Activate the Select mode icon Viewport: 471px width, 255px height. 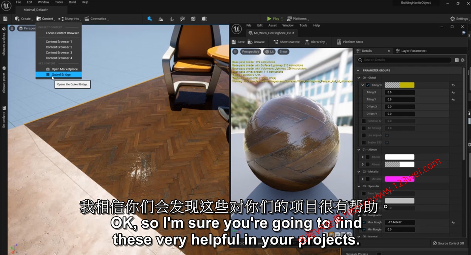150,19
